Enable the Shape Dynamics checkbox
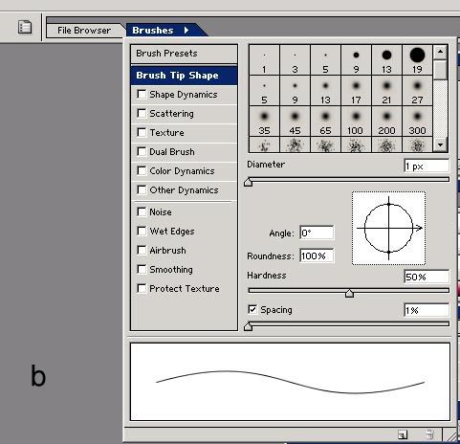 tap(142, 94)
